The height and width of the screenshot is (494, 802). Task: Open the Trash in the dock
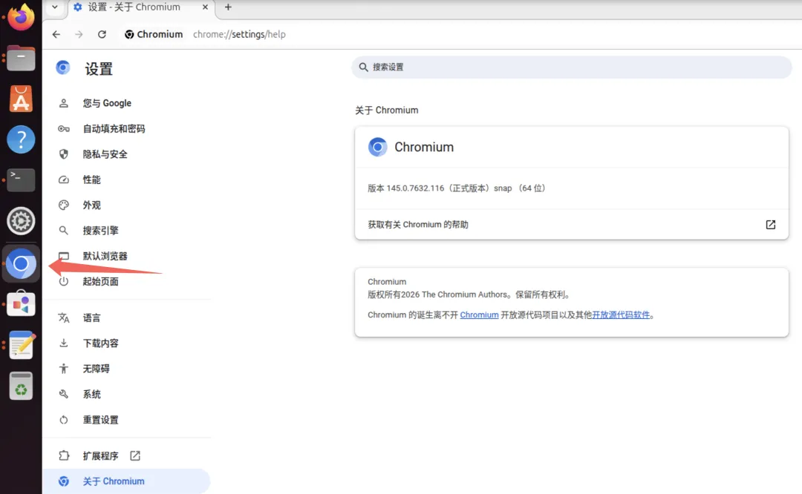pos(21,386)
